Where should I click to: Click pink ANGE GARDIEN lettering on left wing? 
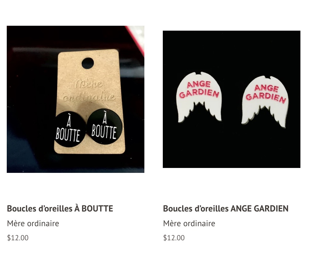pos(199,89)
